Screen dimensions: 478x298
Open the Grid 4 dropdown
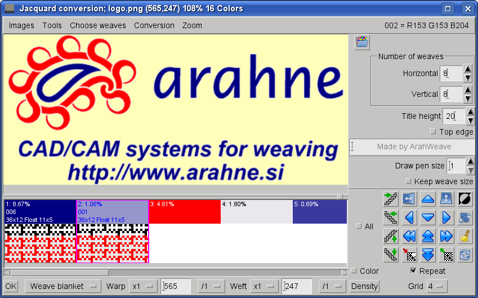[437, 286]
